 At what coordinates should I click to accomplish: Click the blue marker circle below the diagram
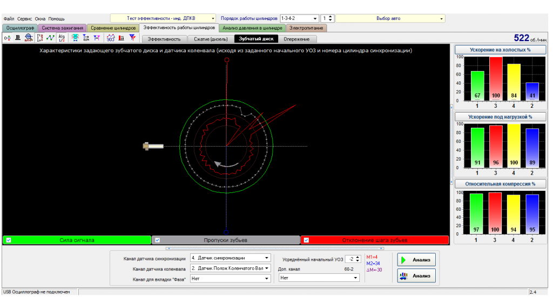226,232
